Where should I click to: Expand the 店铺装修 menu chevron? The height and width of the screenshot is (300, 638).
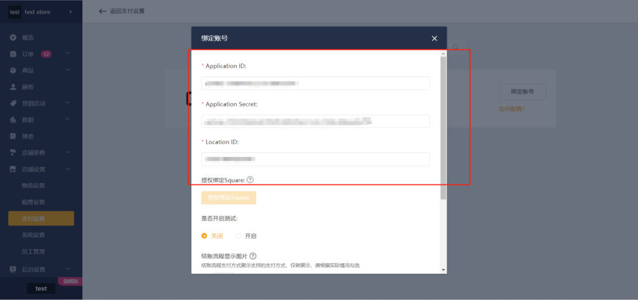coord(67,152)
